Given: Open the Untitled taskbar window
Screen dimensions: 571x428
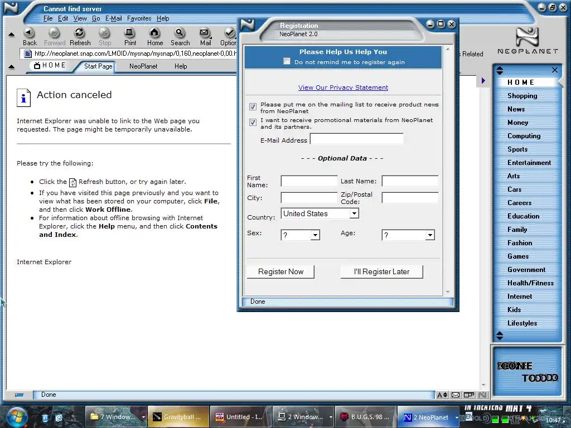Looking at the screenshot, I should (241, 417).
